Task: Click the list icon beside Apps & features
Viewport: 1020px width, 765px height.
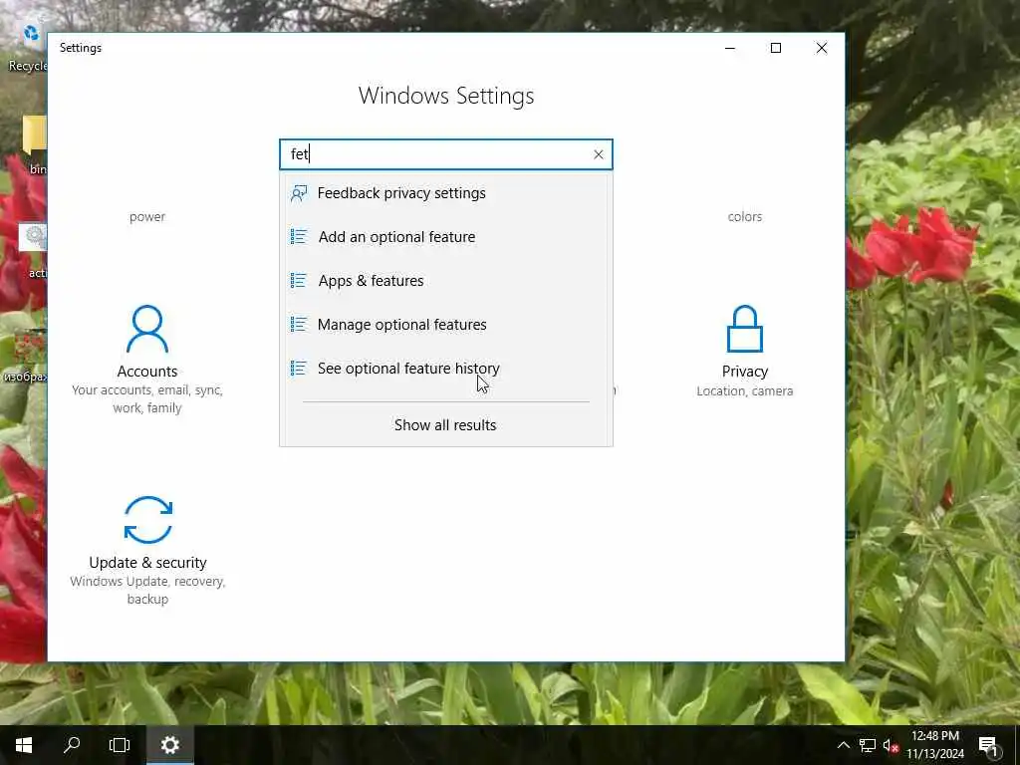Action: coord(299,280)
